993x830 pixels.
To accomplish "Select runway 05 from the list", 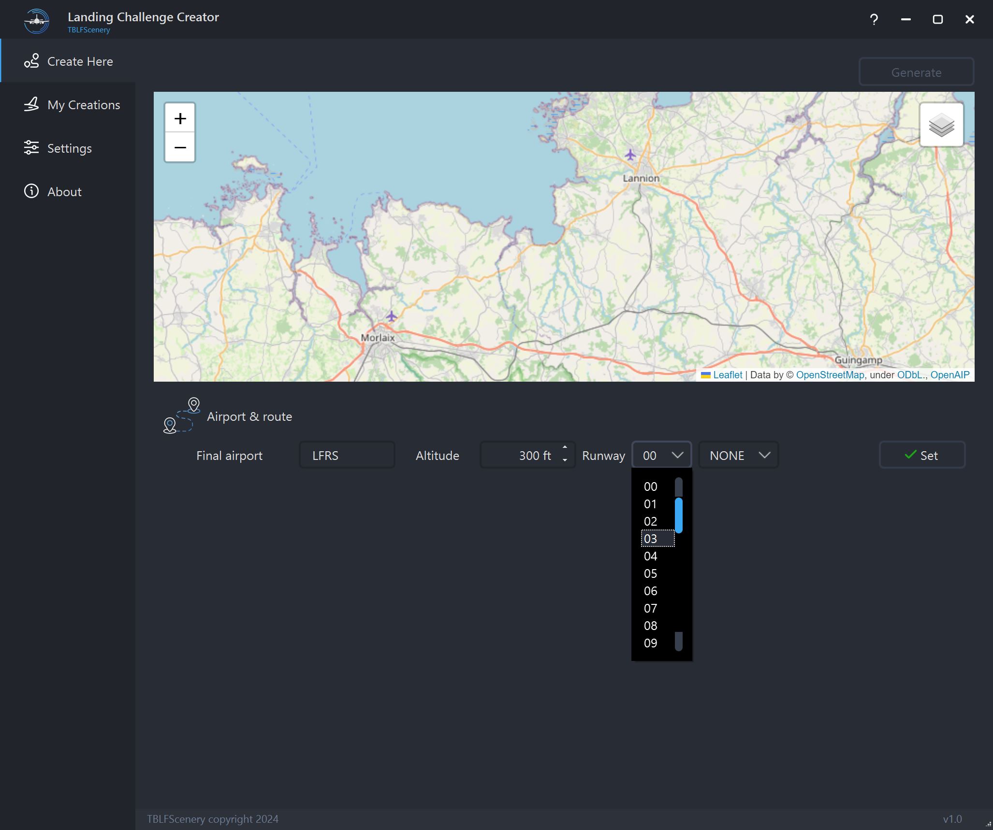I will [650, 573].
